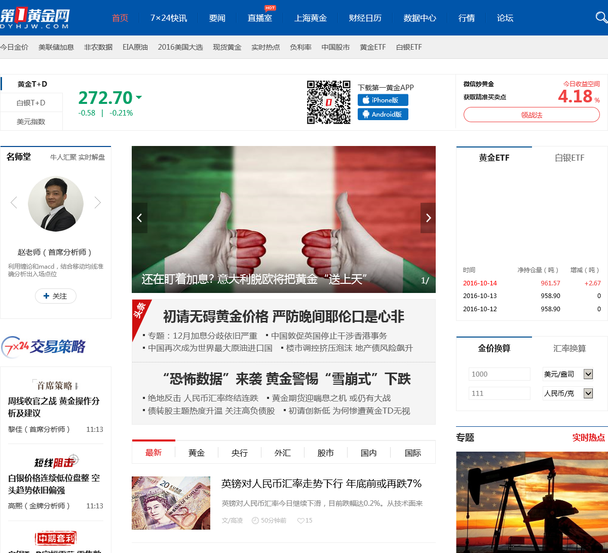
Task: Open article 英镑对人民币汇率走势下行
Action: coord(322,484)
